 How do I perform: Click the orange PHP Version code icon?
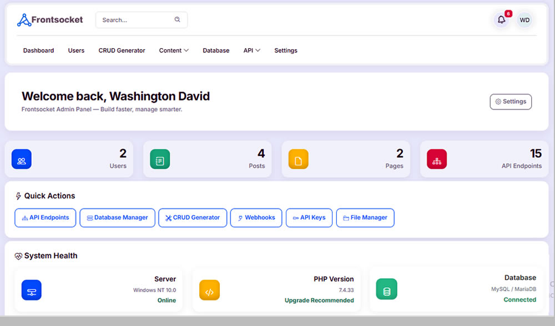tap(209, 290)
